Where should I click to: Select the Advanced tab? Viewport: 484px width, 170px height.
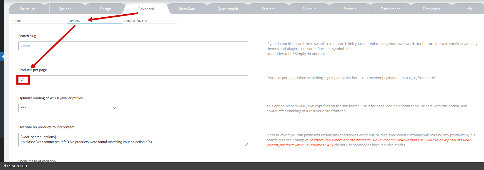click(x=146, y=9)
